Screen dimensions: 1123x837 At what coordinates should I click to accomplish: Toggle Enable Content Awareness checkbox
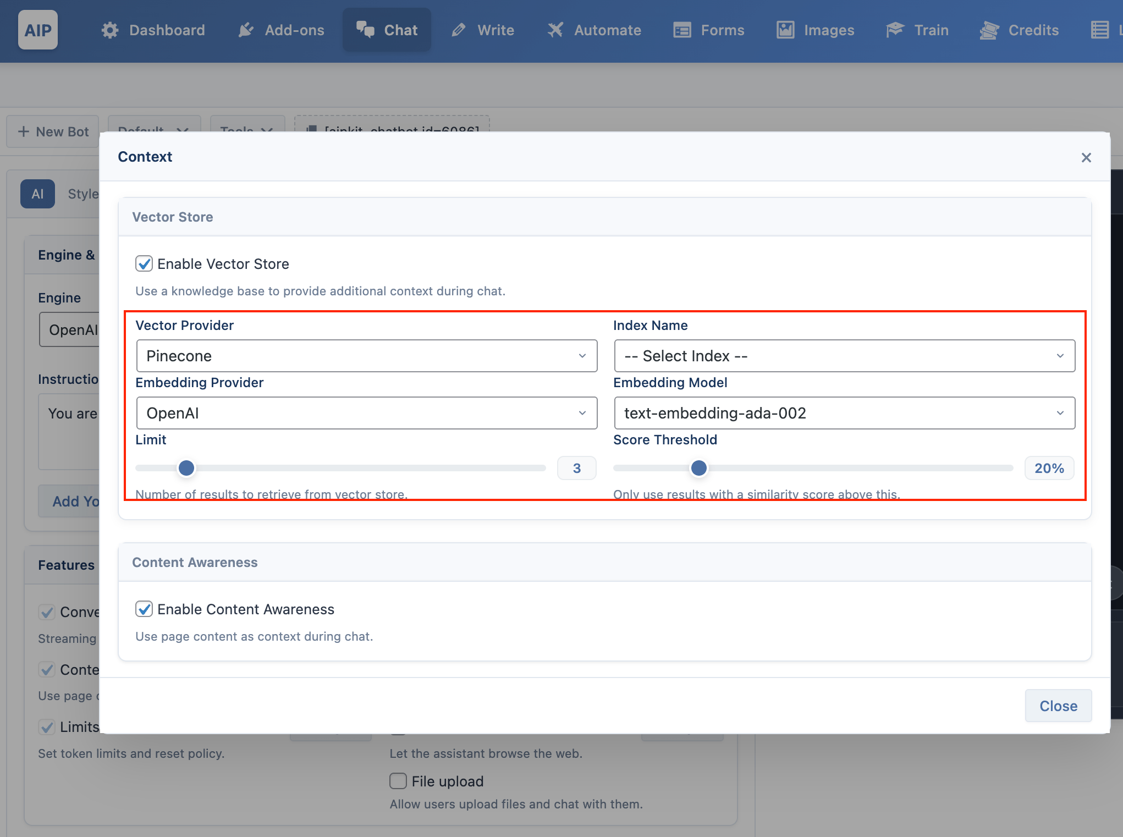click(144, 609)
